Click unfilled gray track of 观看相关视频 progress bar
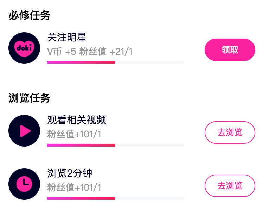 coord(149,145)
